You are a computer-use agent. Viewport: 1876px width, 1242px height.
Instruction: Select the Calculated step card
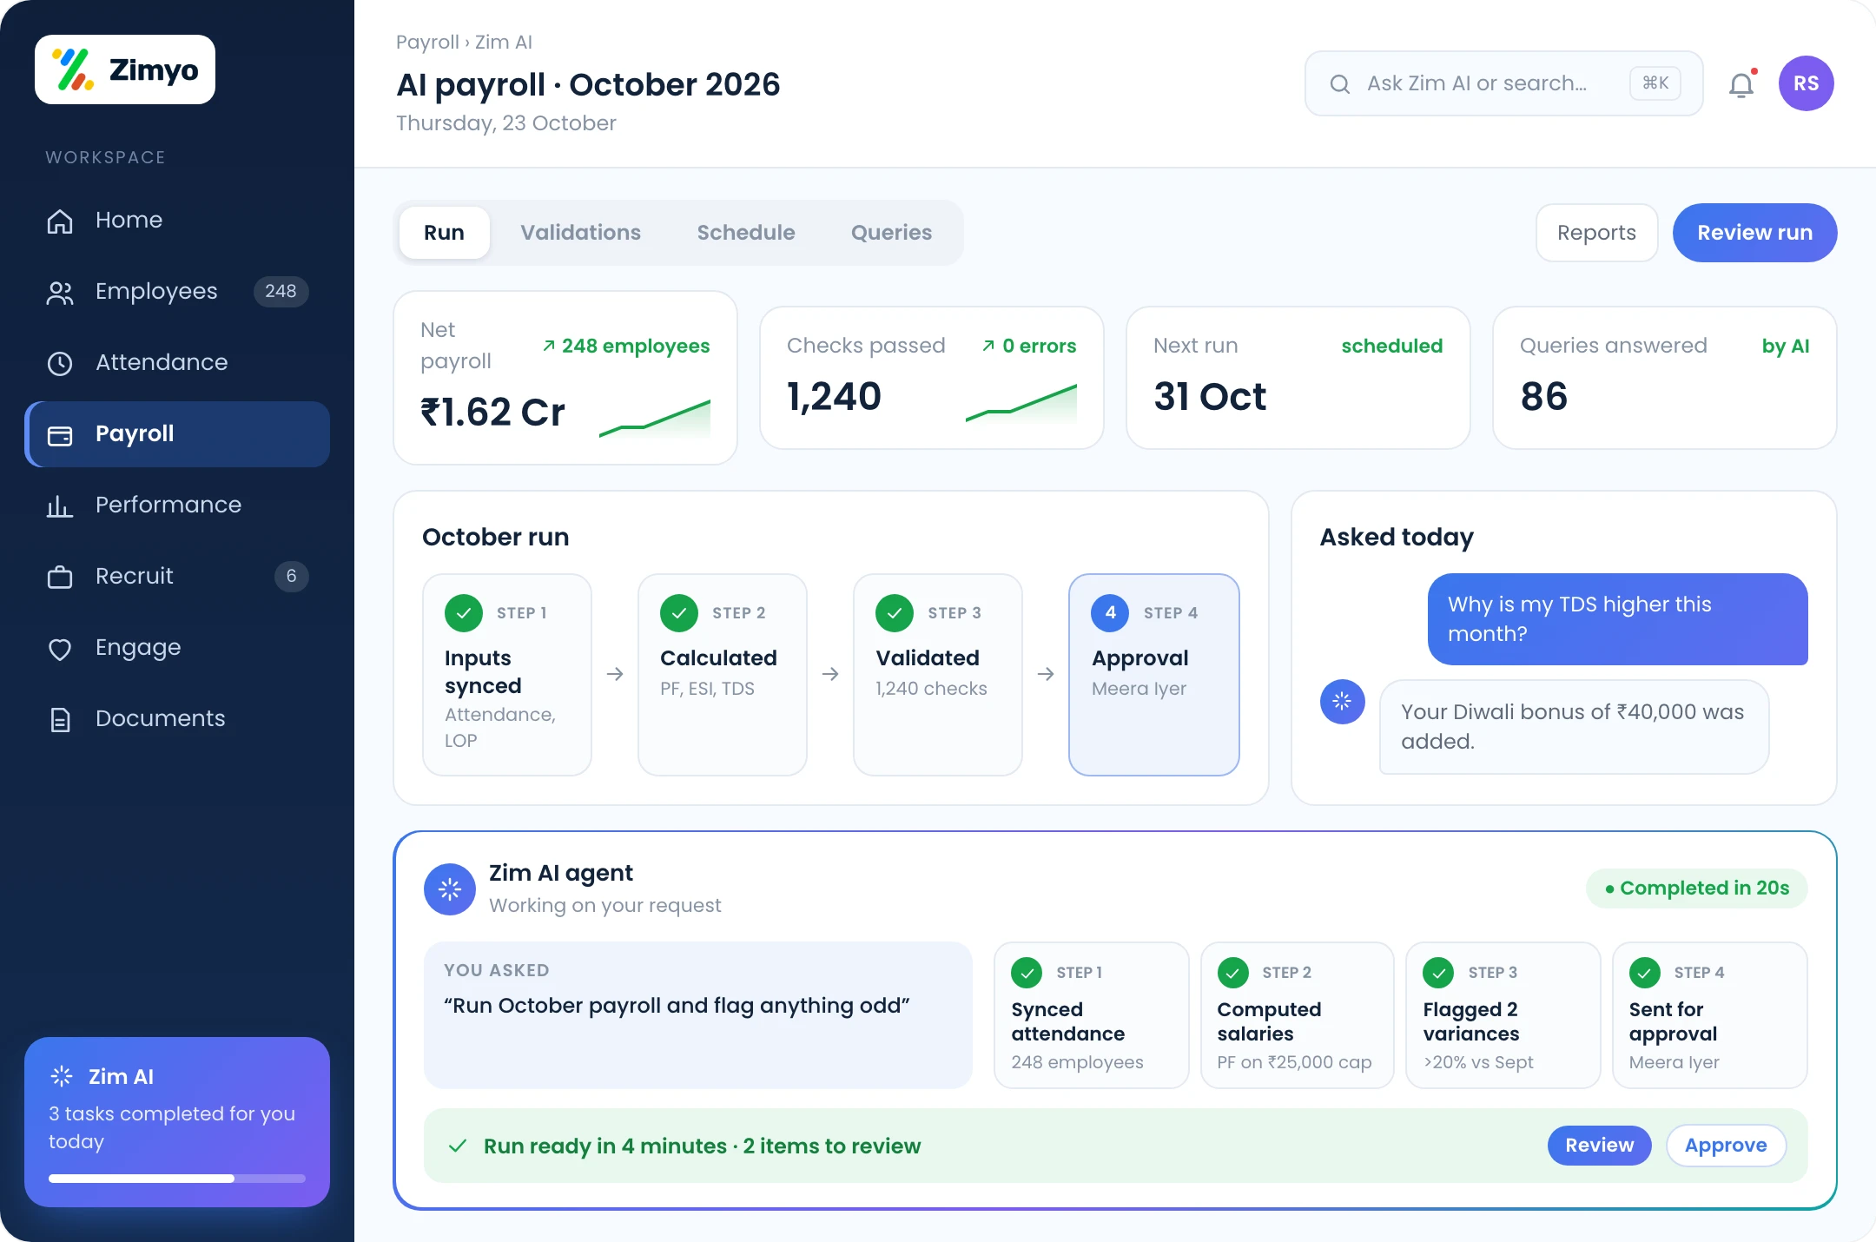click(723, 675)
